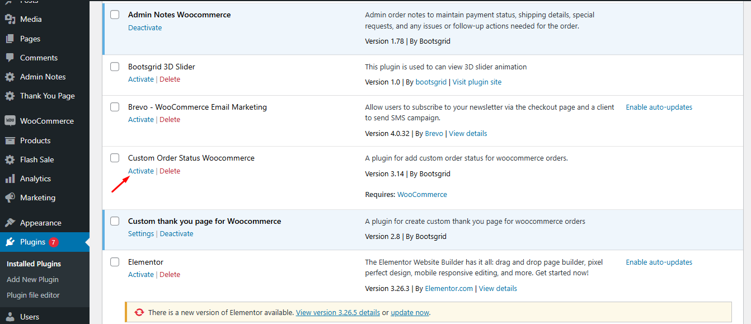The width and height of the screenshot is (751, 324).
Task: Open the Analytics menu
Action: point(35,179)
